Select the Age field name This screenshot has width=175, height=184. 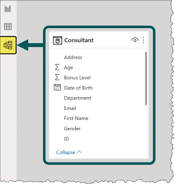pos(68,67)
